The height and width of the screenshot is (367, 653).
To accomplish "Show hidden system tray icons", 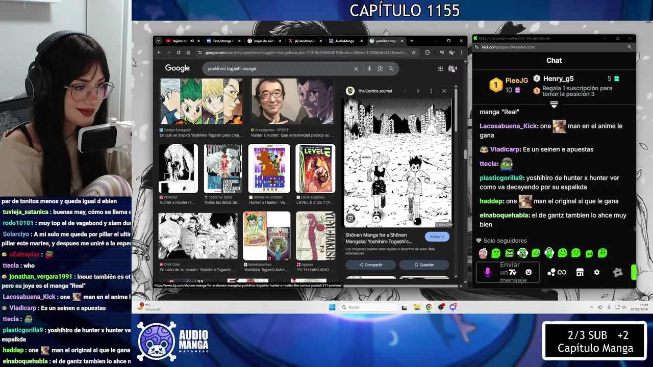I will pyautogui.click(x=592, y=307).
